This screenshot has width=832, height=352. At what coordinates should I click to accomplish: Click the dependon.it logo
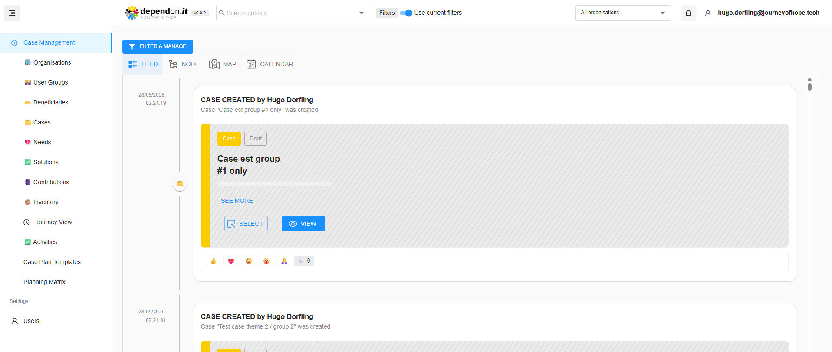point(156,13)
